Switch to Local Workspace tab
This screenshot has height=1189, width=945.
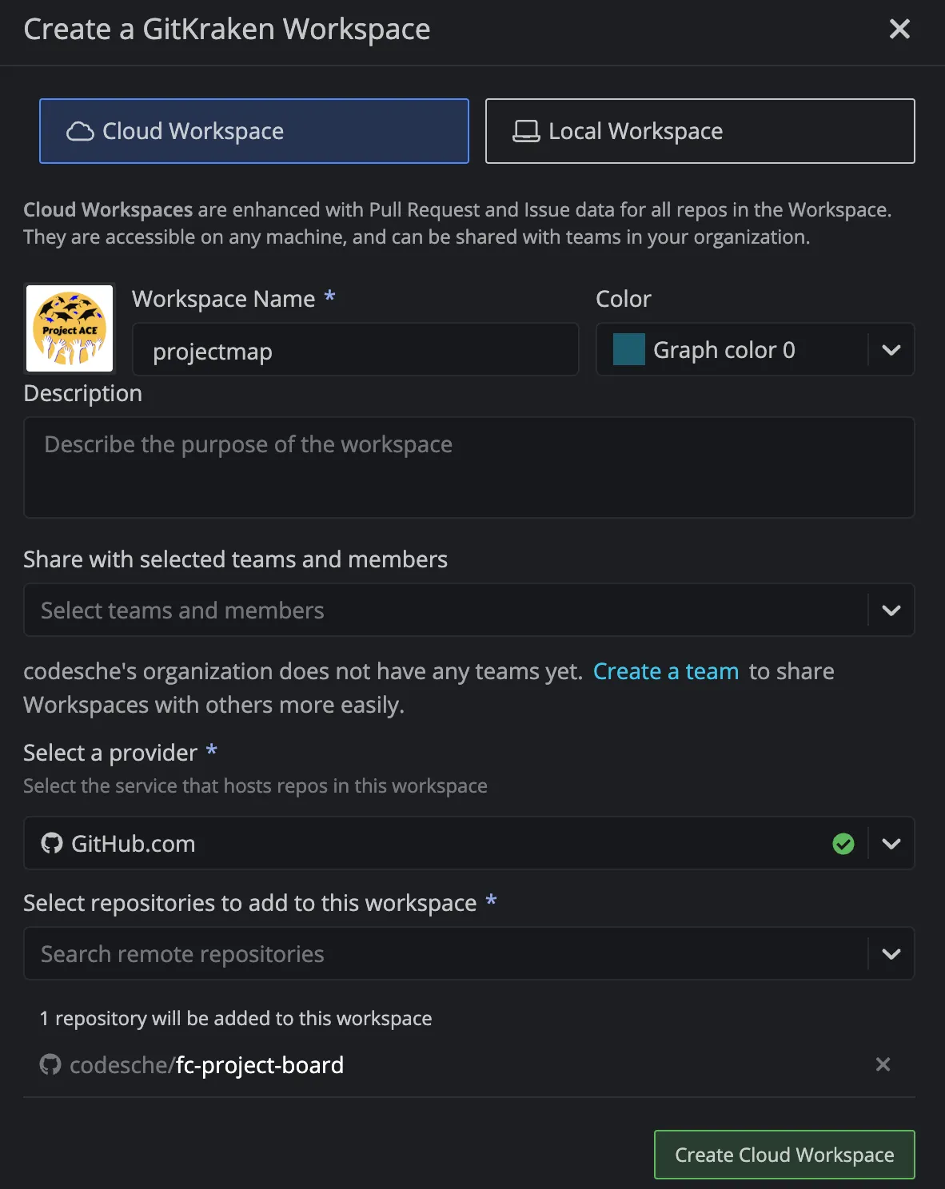[700, 131]
